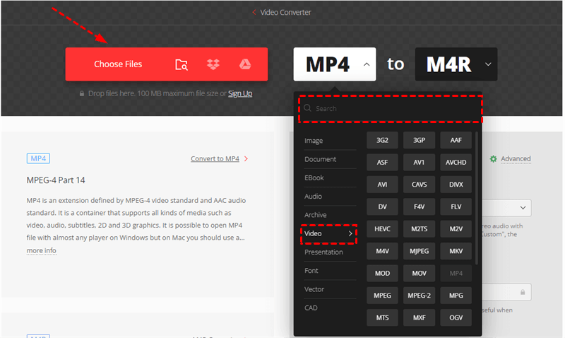
Task: Click the magnifier icon in search box
Action: 308,108
